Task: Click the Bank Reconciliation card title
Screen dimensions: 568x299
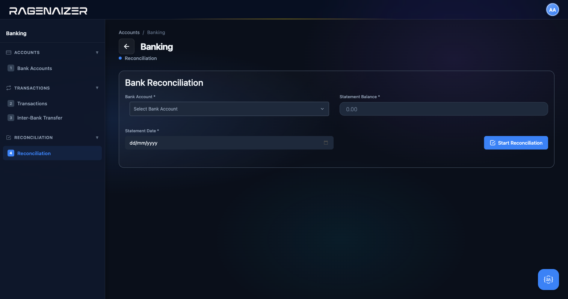Action: point(164,83)
